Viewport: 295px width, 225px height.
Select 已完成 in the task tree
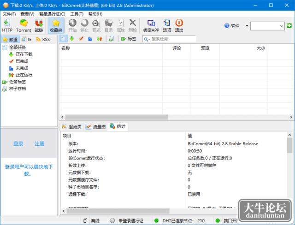[x=22, y=61]
